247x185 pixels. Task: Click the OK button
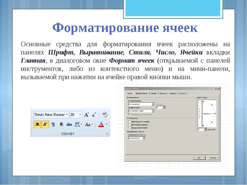(x=199, y=158)
